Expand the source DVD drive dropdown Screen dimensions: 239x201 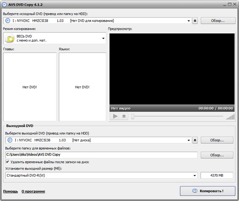coord(189,21)
